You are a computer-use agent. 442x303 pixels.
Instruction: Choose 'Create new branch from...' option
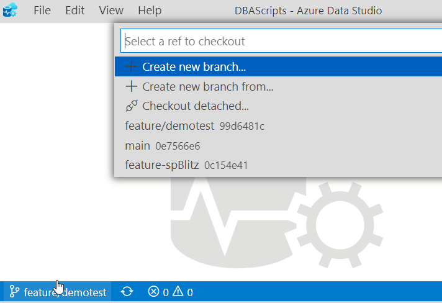pyautogui.click(x=207, y=87)
